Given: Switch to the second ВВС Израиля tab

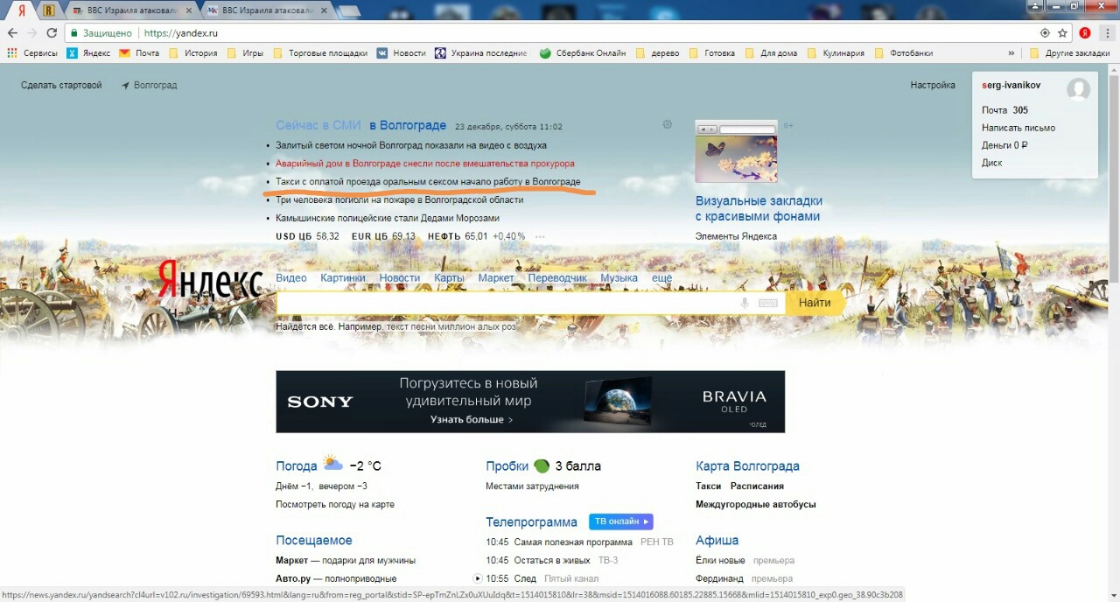Looking at the screenshot, I should 266,10.
